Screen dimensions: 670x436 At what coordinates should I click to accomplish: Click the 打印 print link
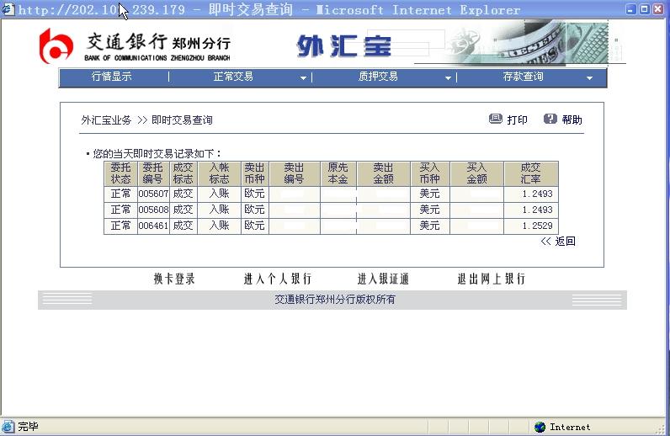coord(517,120)
